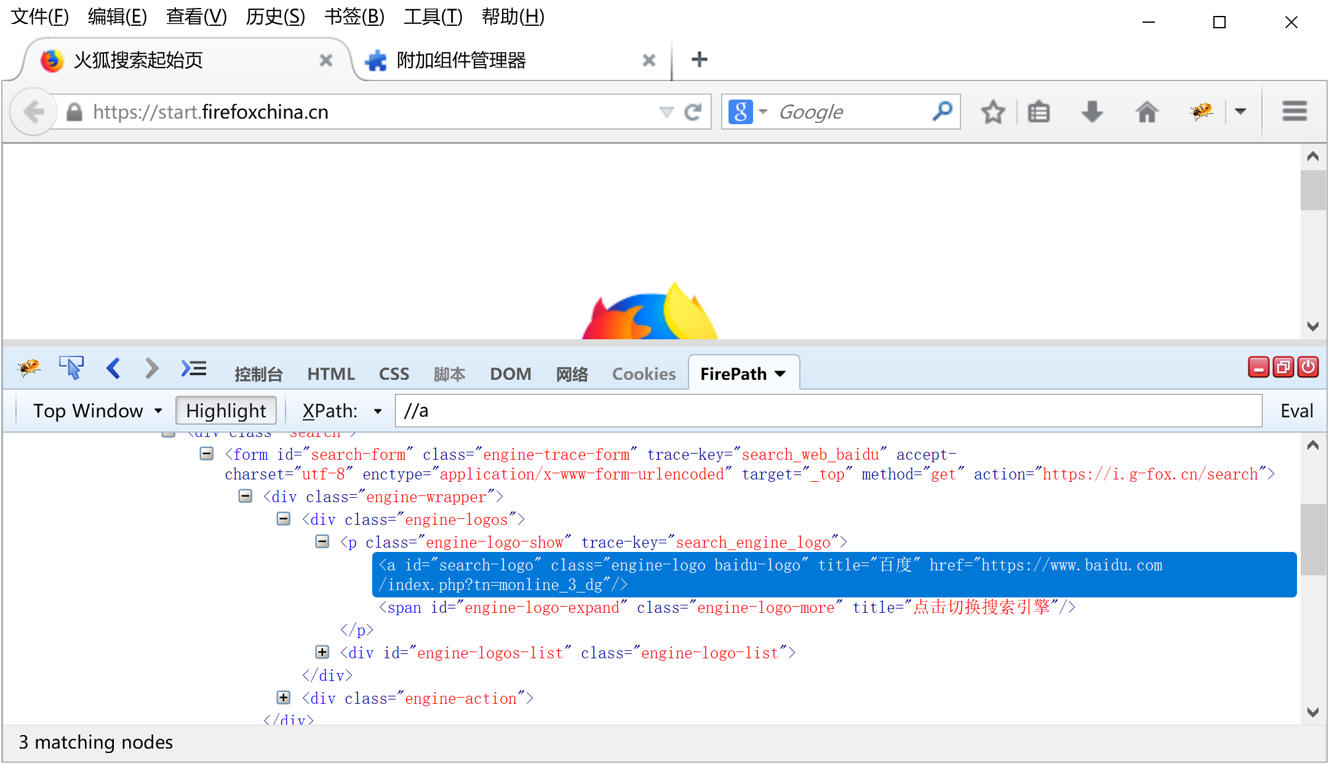Activate the Firebug inspect element pointer tool
Screen dimensions: 1329x764
point(71,368)
